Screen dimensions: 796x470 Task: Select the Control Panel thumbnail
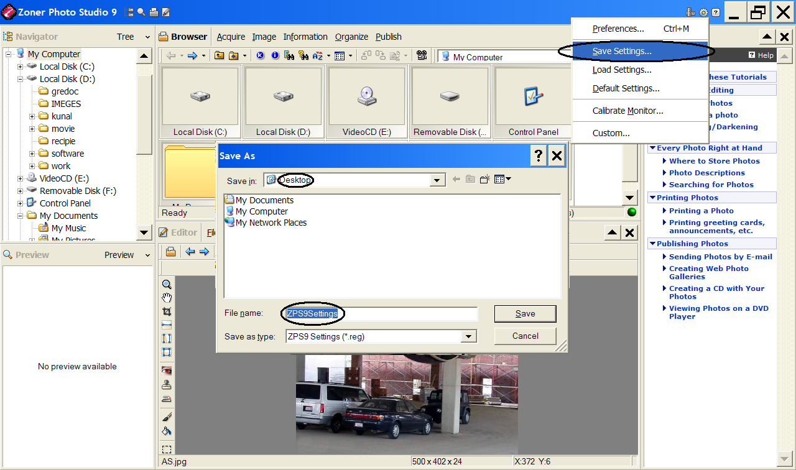click(x=533, y=102)
